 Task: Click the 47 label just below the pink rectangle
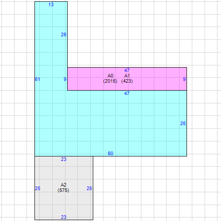(x=127, y=93)
